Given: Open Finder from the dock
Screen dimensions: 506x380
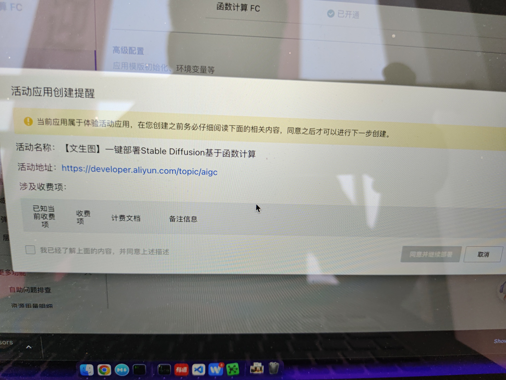Looking at the screenshot, I should pyautogui.click(x=86, y=370).
